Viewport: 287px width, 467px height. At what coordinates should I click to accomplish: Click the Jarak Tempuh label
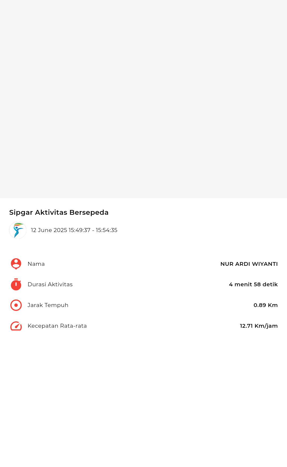pos(48,305)
